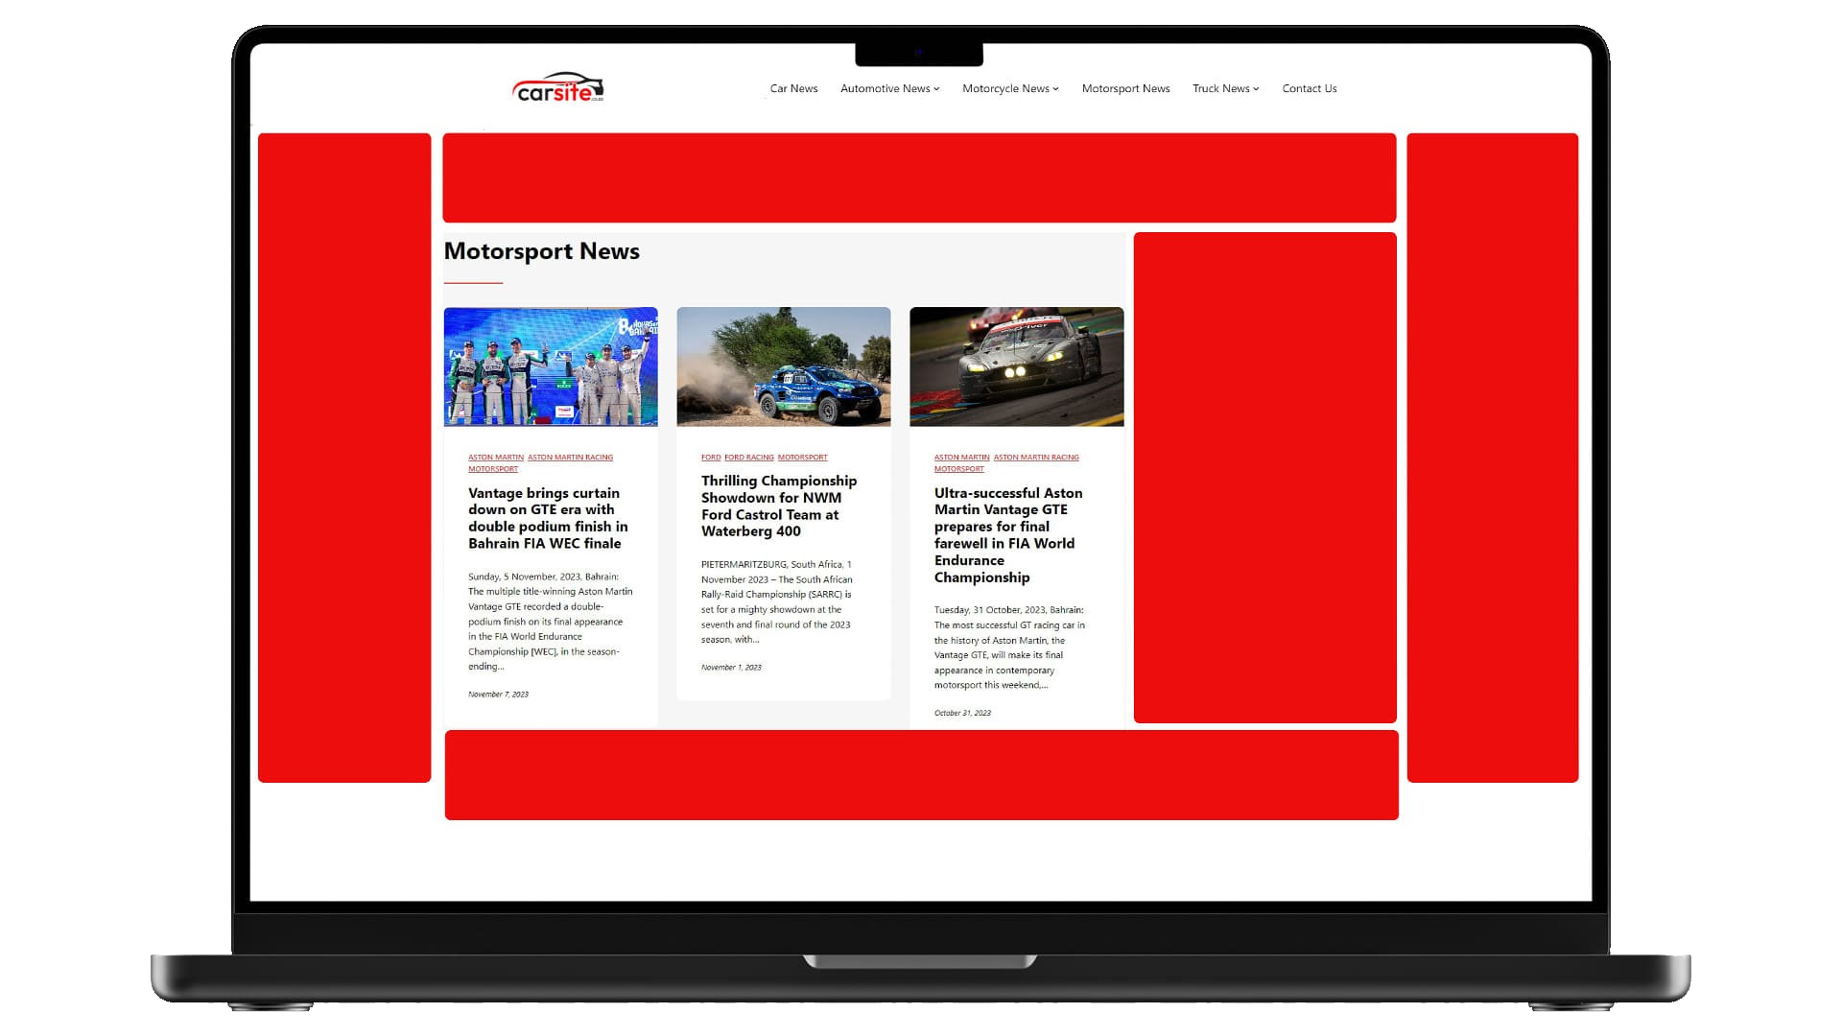Click the FORD RACING category tag
1842x1036 pixels.
[x=749, y=458]
